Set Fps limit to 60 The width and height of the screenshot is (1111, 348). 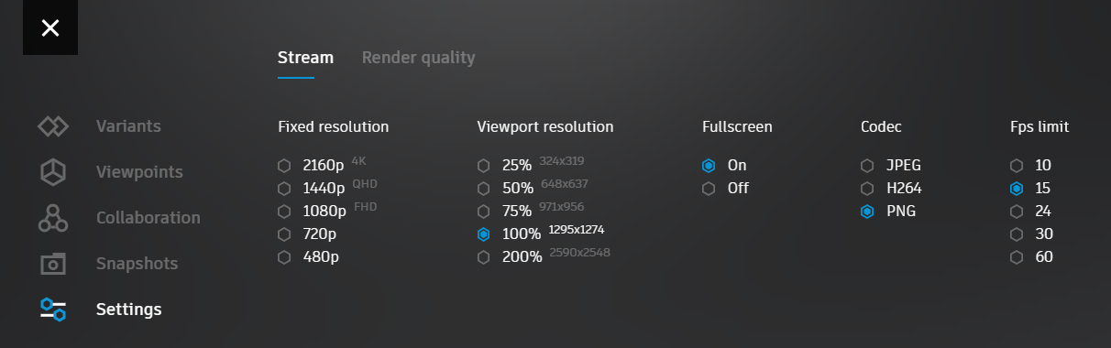tap(1031, 256)
